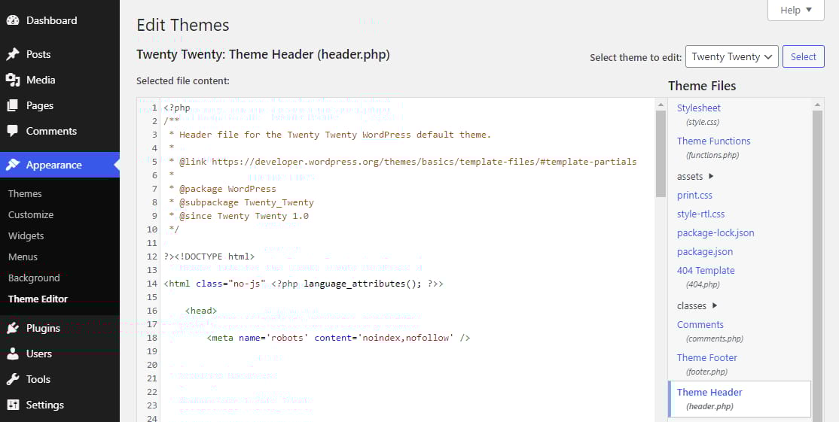
Task: Open the 404 Template file
Action: tap(706, 271)
